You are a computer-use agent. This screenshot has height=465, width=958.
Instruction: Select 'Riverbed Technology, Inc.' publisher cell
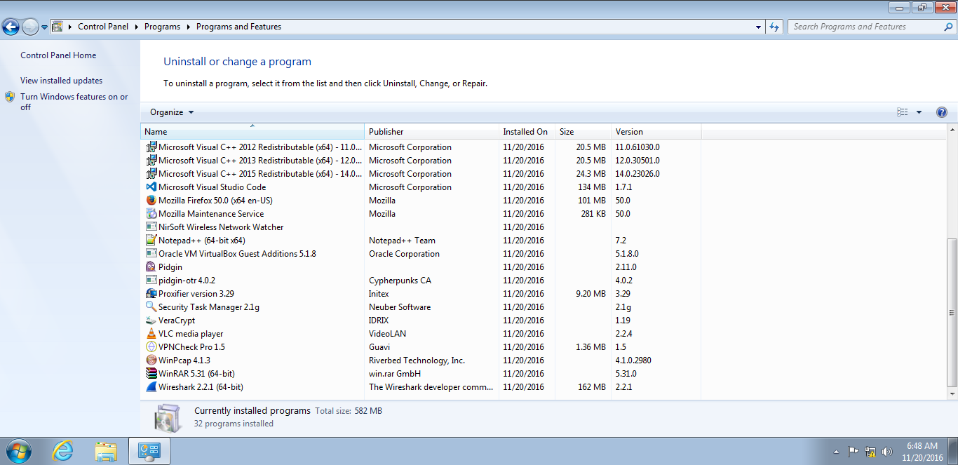[x=417, y=360]
